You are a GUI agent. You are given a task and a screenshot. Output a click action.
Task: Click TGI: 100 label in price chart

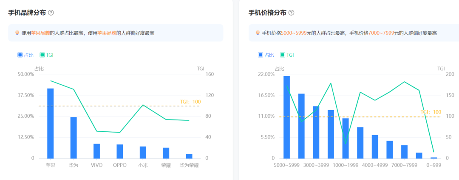(x=431, y=112)
